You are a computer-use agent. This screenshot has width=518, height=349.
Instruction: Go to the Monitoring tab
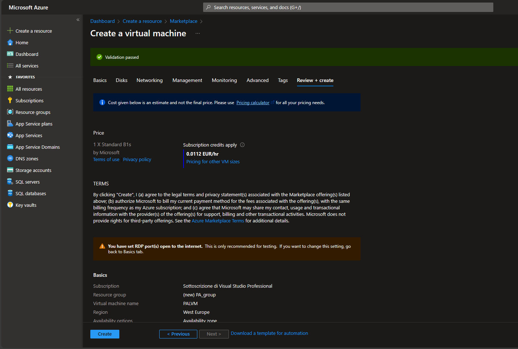pos(224,80)
